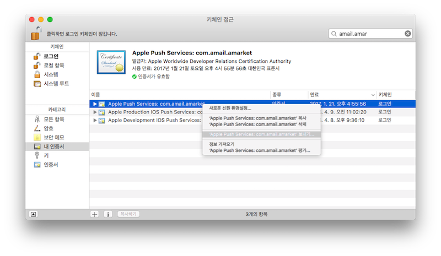Image resolution: width=441 pixels, height=256 pixels.
Task: Click the 암호 pencil icon
Action: [37, 128]
